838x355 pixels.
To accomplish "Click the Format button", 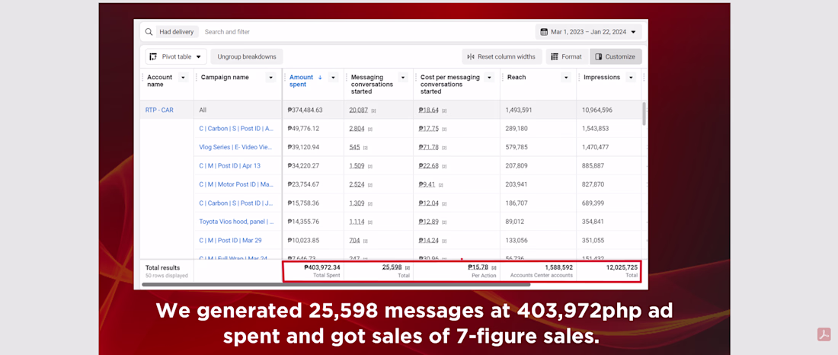I will point(567,56).
